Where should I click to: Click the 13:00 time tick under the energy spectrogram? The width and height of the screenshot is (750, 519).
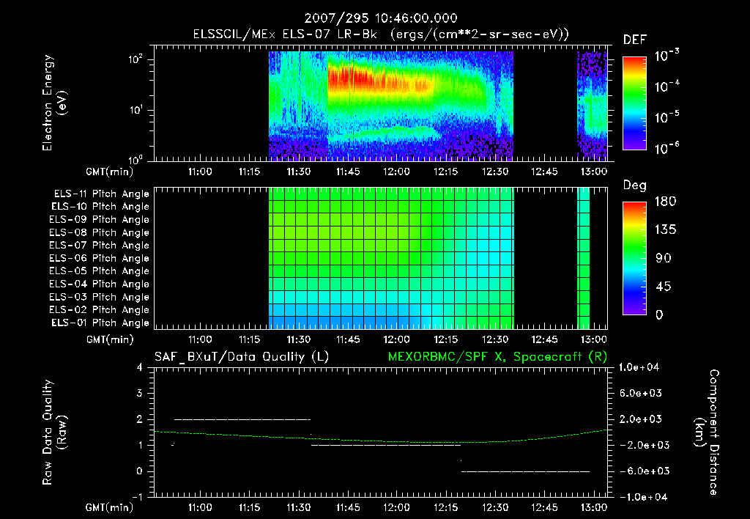pos(593,172)
